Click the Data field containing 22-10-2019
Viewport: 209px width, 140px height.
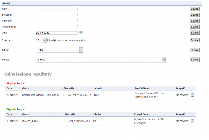tap(57, 33)
